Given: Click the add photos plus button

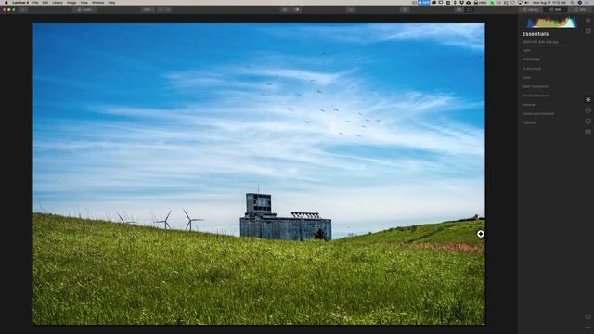Looking at the screenshot, I should pyautogui.click(x=22, y=10).
